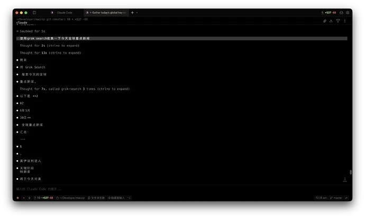
Task: Expand the new tab dropdown arrow
Action: [x=137, y=13]
